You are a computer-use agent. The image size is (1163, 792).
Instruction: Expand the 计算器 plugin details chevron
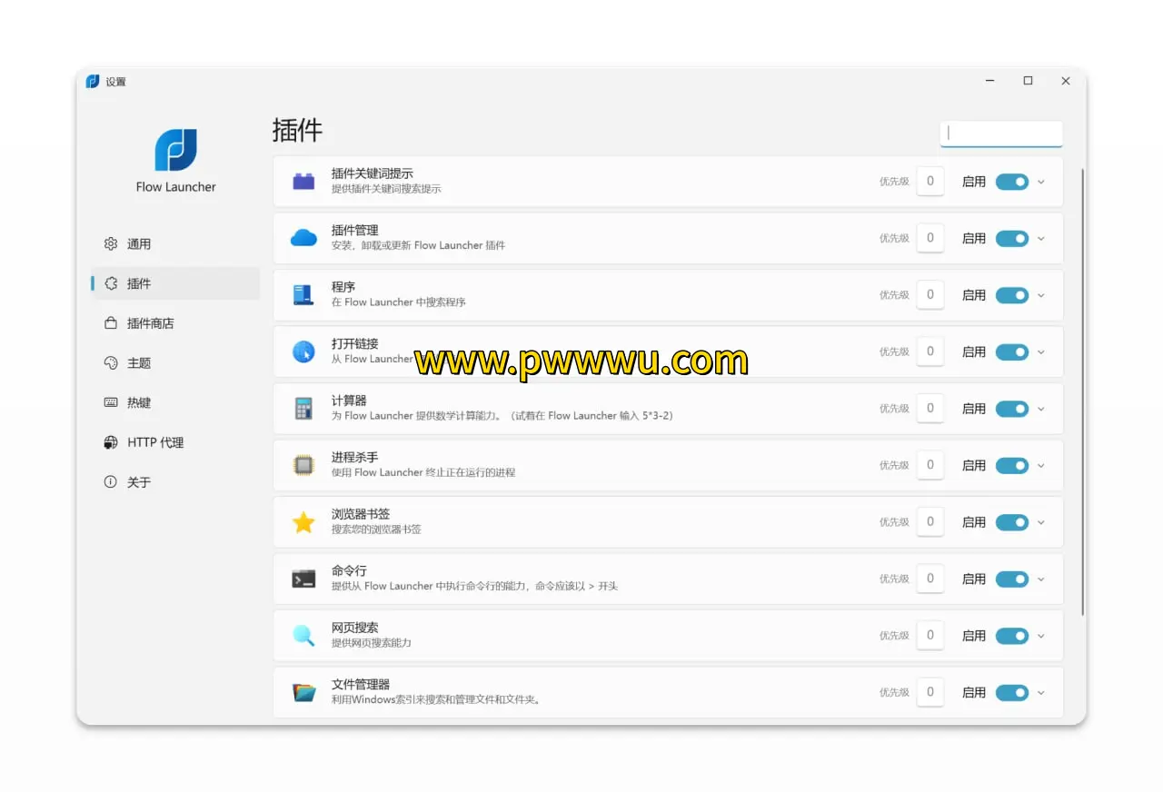(x=1041, y=409)
